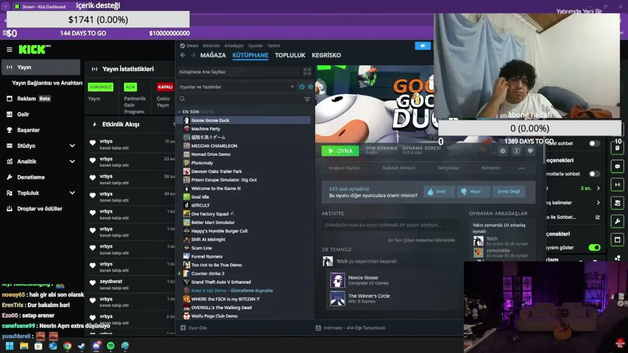This screenshot has height=353, width=628.
Task: Open MAĞAZA tab in Steam
Action: tap(213, 55)
